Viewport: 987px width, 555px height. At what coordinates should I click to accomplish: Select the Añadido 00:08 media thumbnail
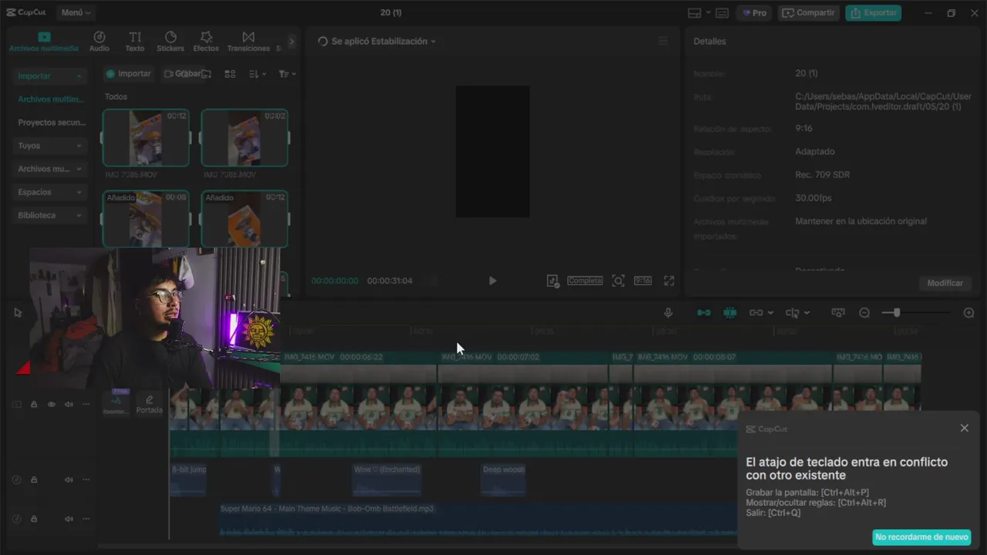[x=146, y=219]
